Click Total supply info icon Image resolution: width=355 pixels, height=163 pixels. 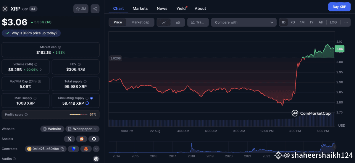click(85, 81)
